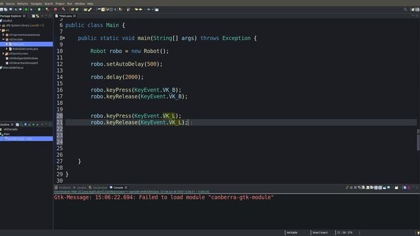The image size is (420, 236).
Task: Select Main class in Outline view
Action: [x=7, y=134]
